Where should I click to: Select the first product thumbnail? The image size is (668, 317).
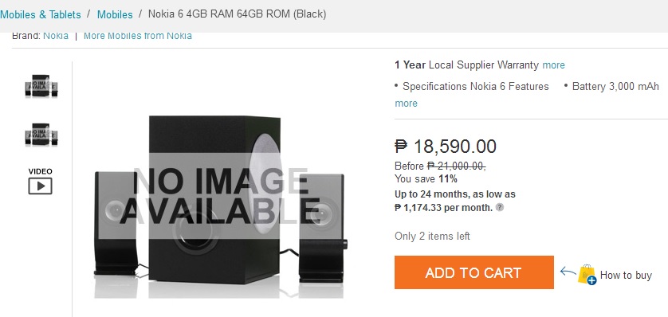pos(41,86)
